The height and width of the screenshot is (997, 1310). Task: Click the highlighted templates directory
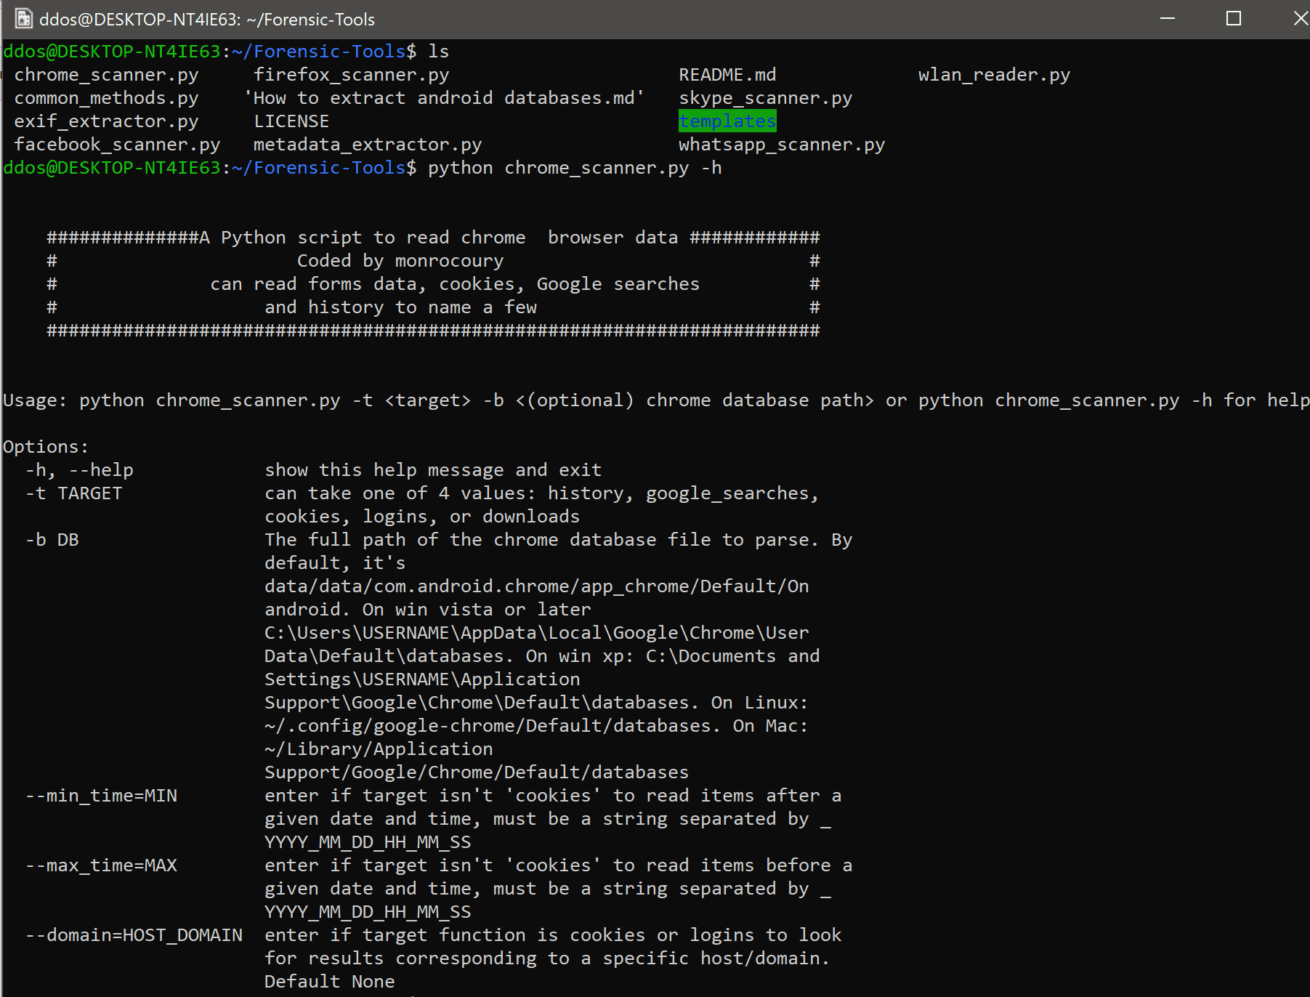(727, 121)
